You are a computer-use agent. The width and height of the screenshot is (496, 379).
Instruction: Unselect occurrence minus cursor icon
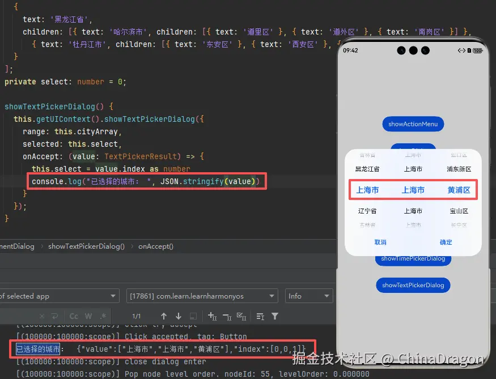227,316
